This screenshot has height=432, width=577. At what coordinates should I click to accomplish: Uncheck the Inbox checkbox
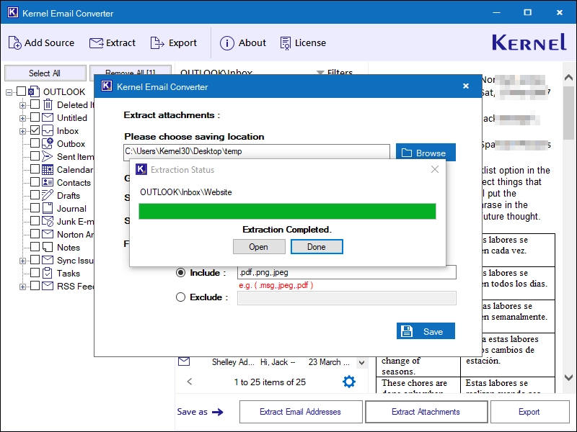coord(35,130)
